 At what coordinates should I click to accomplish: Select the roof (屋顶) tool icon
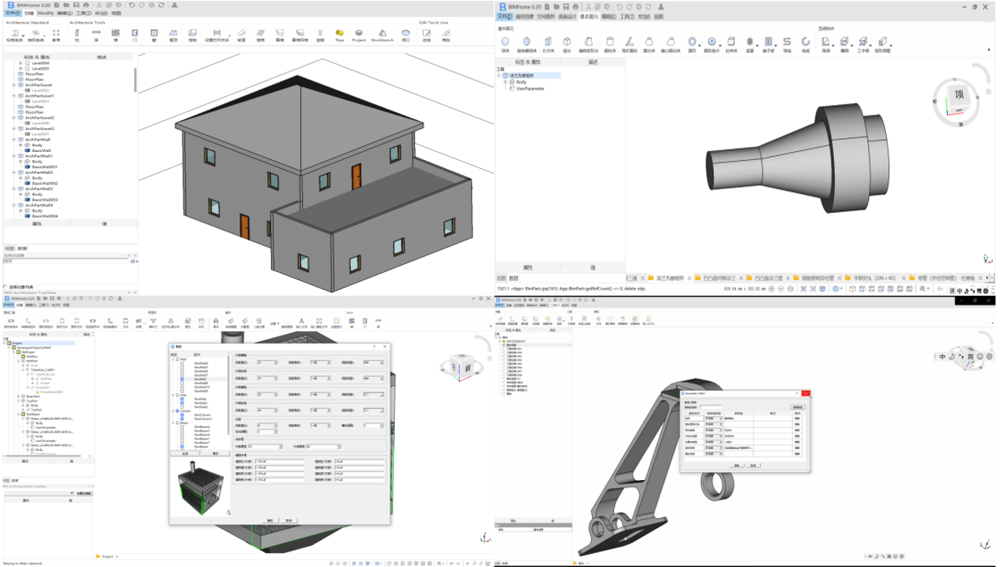pyautogui.click(x=173, y=34)
